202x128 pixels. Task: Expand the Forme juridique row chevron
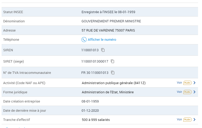(x=195, y=92)
